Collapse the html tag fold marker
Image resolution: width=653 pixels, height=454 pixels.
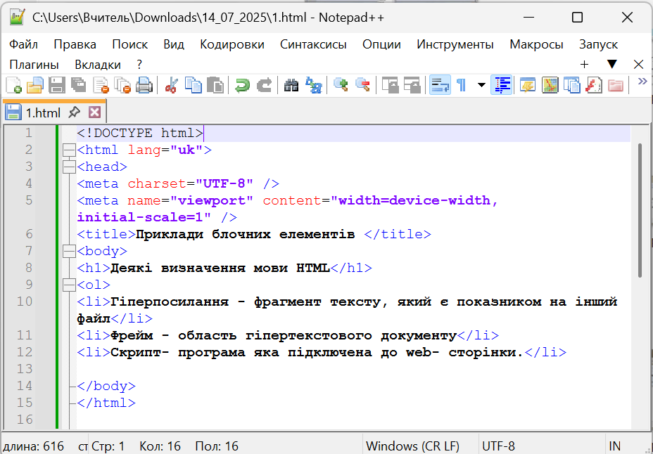(69, 150)
